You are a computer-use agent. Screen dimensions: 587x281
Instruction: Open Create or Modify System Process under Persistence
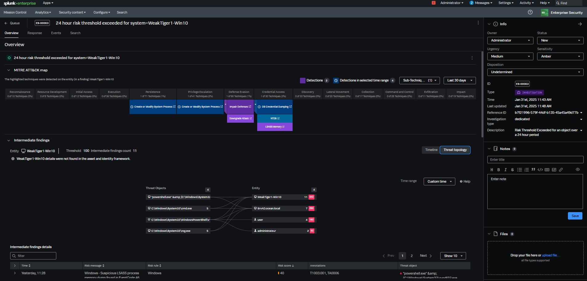pyautogui.click(x=153, y=107)
